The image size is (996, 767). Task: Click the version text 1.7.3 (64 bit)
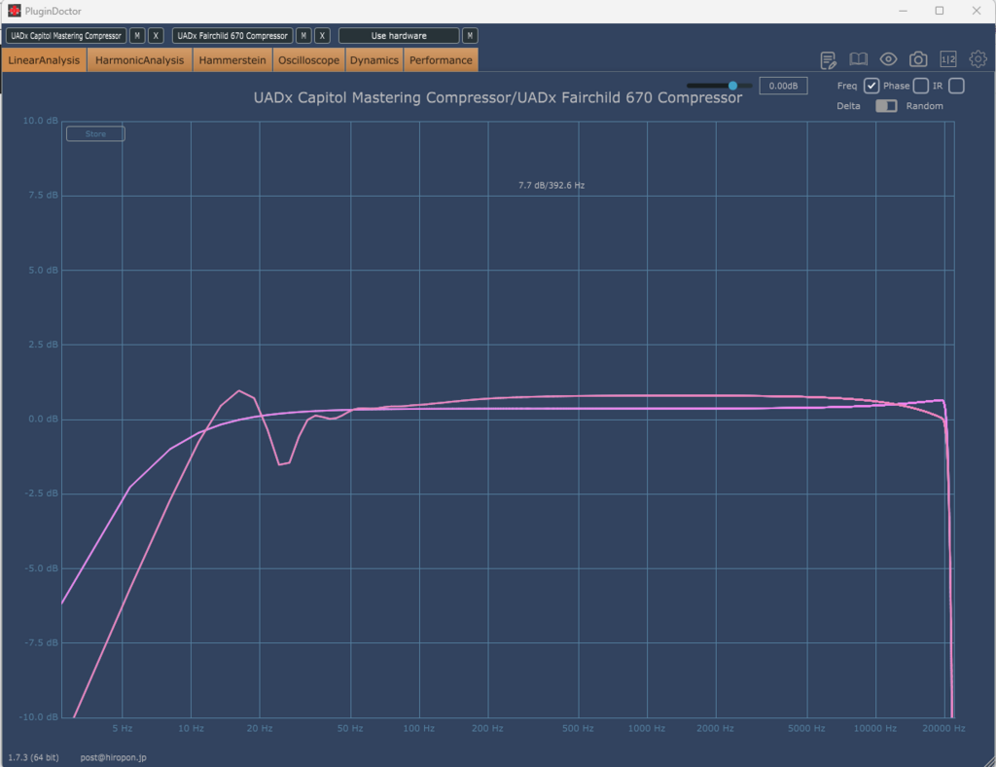click(34, 757)
